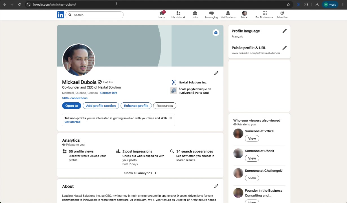This screenshot has width=347, height=203.
Task: Expand the Me menu
Action: click(x=244, y=14)
